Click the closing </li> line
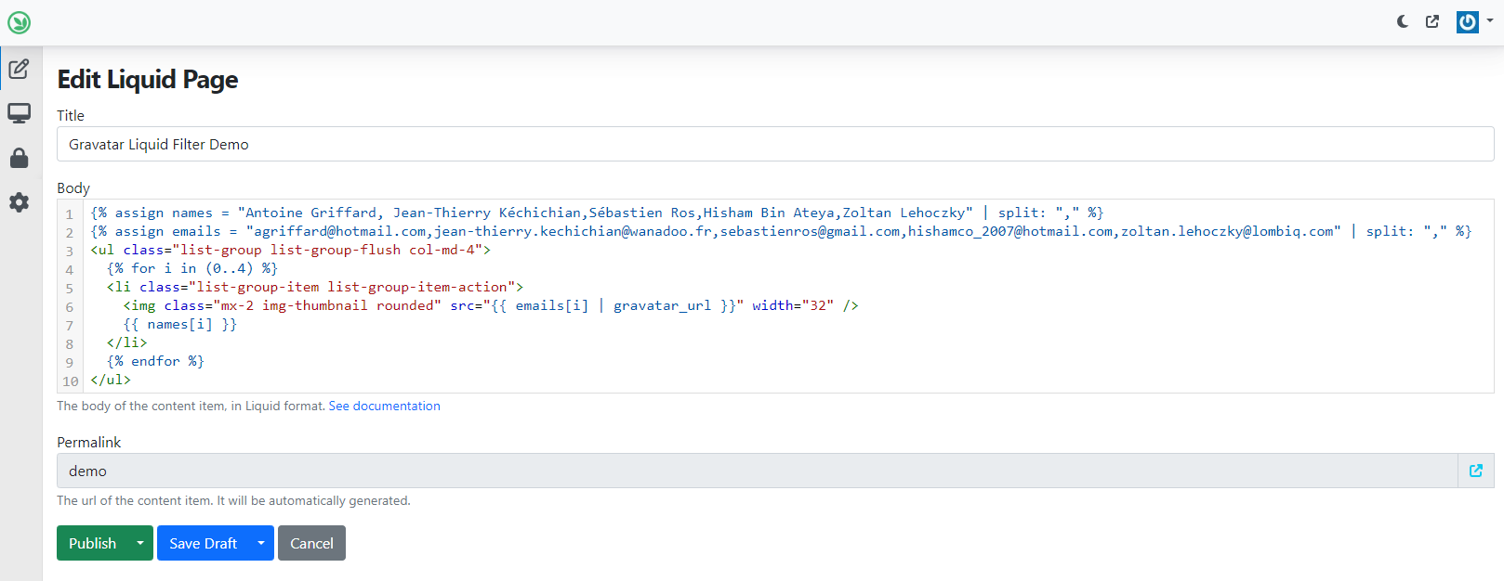1504x581 pixels. tap(126, 342)
